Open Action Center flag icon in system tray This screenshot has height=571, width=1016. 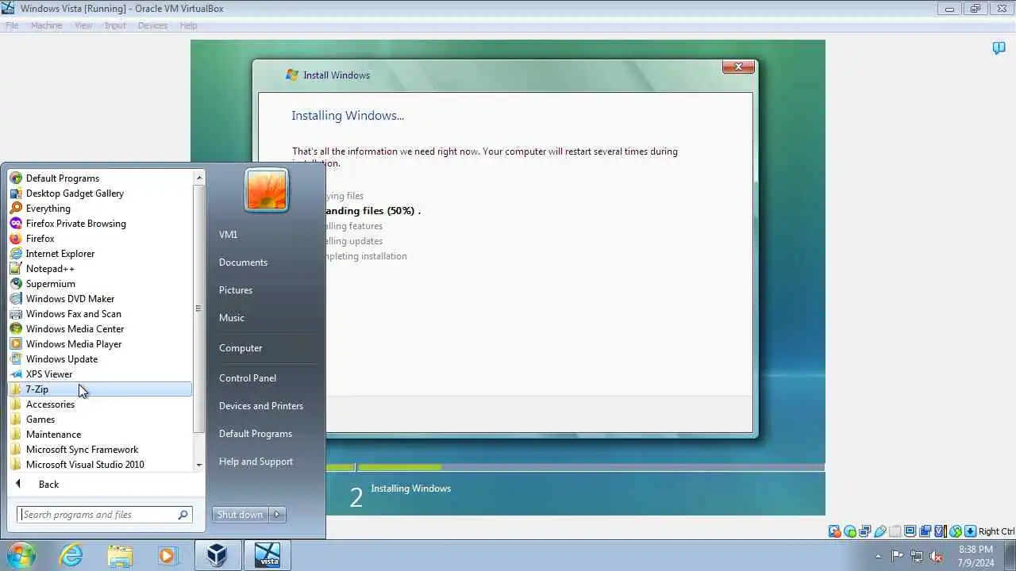tap(898, 556)
